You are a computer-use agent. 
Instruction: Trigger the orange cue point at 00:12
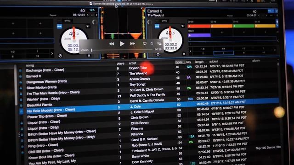[221, 26]
